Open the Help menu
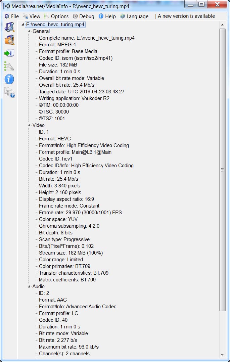Viewport: 230px width, 362px height. point(107,16)
